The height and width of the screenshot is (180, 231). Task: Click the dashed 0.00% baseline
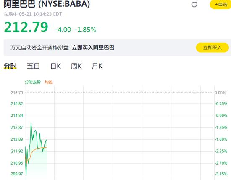(x=119, y=92)
